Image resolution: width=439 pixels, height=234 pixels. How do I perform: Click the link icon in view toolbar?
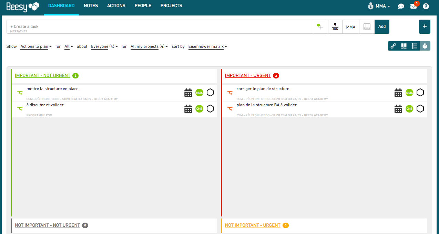(393, 46)
